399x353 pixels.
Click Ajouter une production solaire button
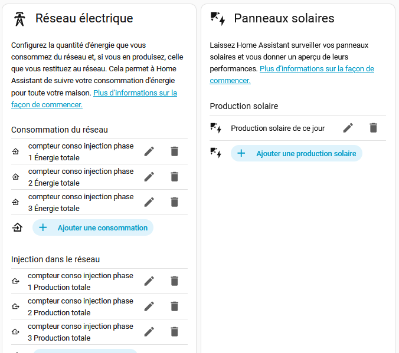[x=296, y=154]
